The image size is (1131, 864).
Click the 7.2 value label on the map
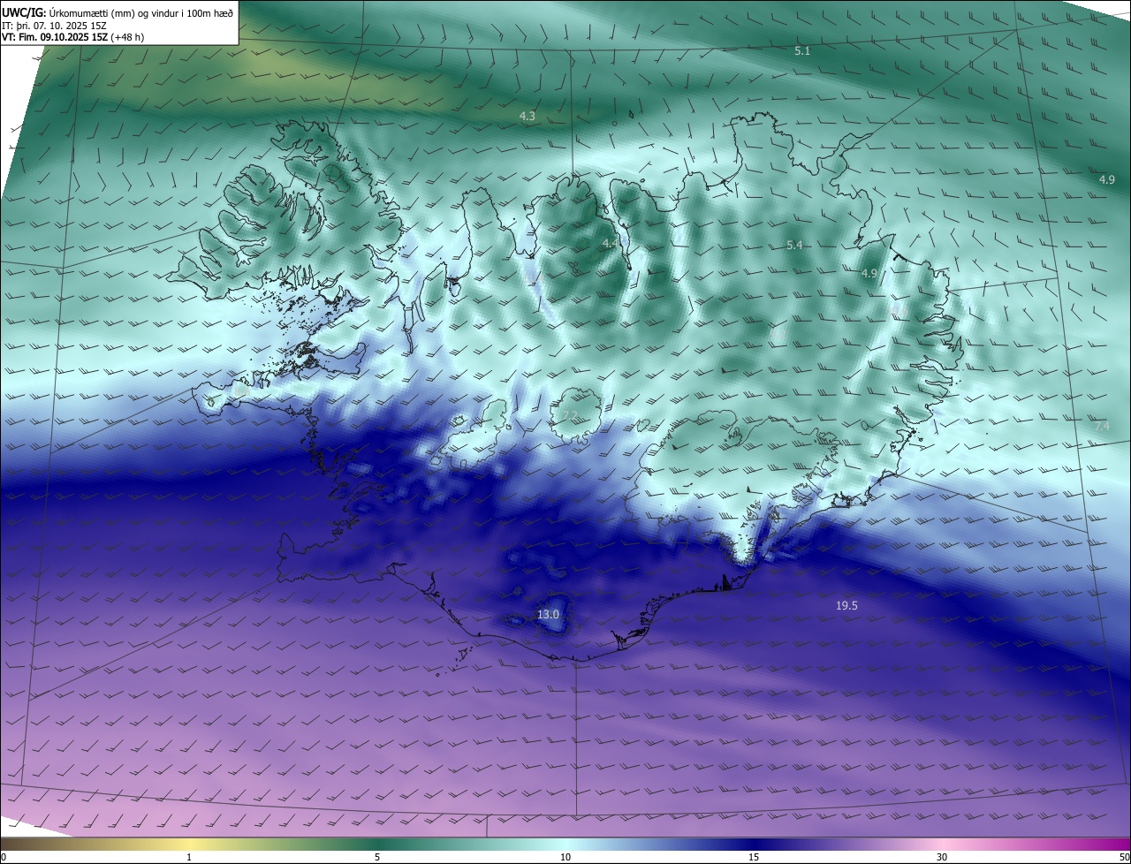point(570,416)
